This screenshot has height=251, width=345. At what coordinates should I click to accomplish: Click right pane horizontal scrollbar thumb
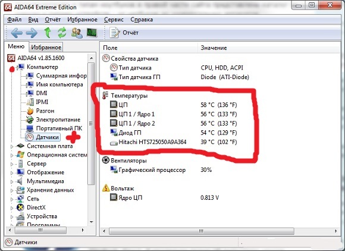201,231
